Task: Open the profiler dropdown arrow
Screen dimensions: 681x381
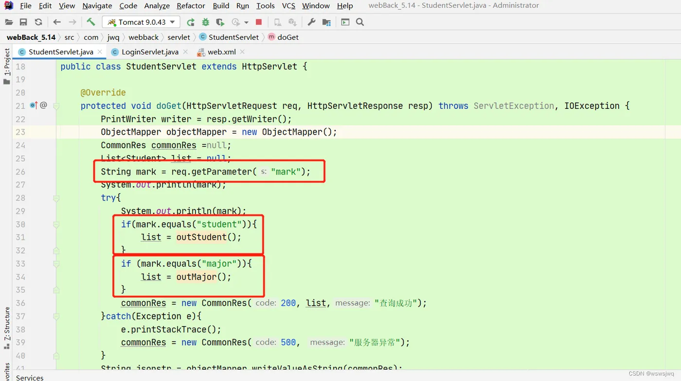Action: coord(246,22)
